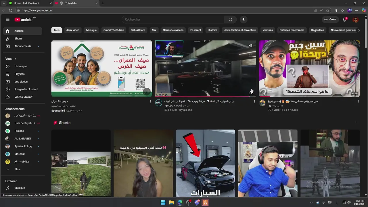This screenshot has height=207, width=368.
Task: Open options menu for ABO KYAN video
Action: pyautogui.click(x=254, y=101)
